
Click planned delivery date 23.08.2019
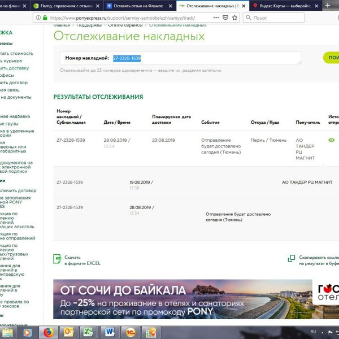163,140
